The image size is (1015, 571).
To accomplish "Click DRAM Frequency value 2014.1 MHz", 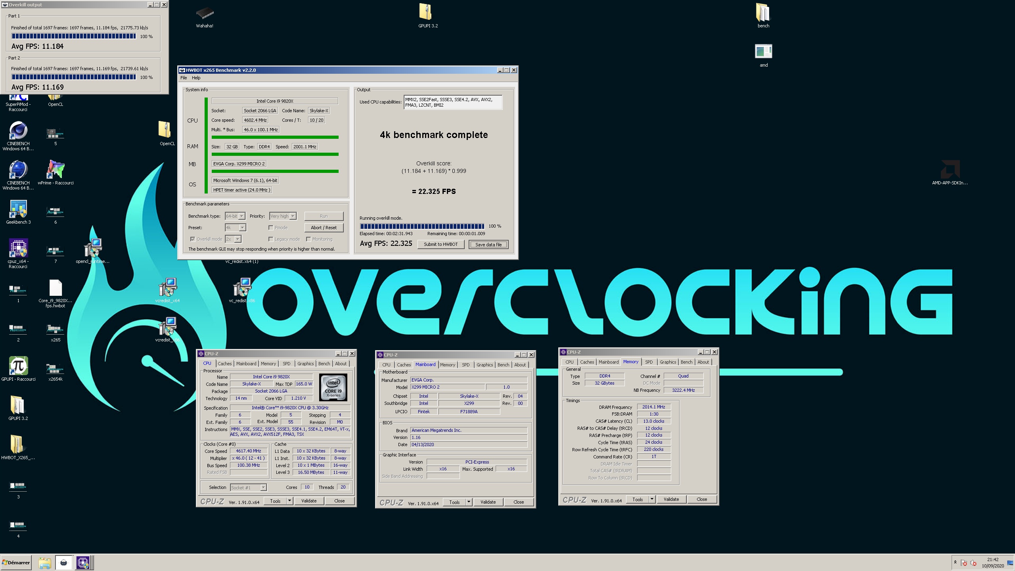I will tap(654, 407).
